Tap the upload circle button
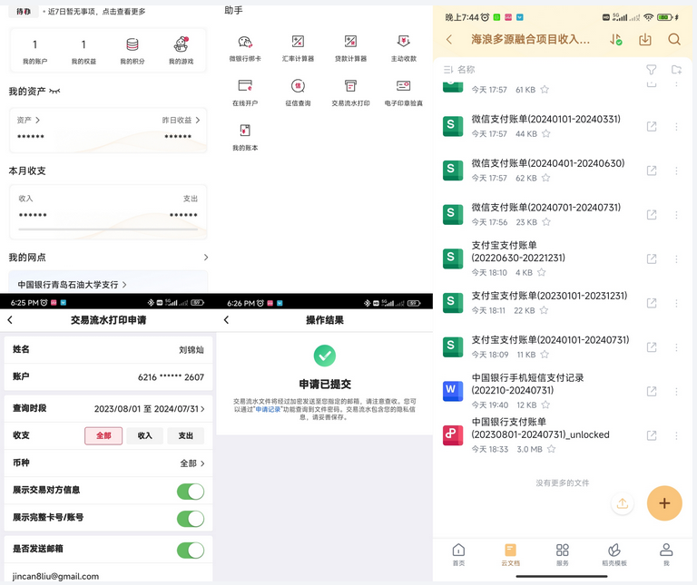 click(623, 503)
